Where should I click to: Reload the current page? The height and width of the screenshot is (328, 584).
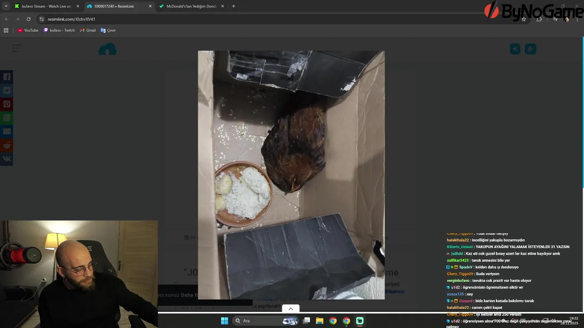pyautogui.click(x=28, y=19)
